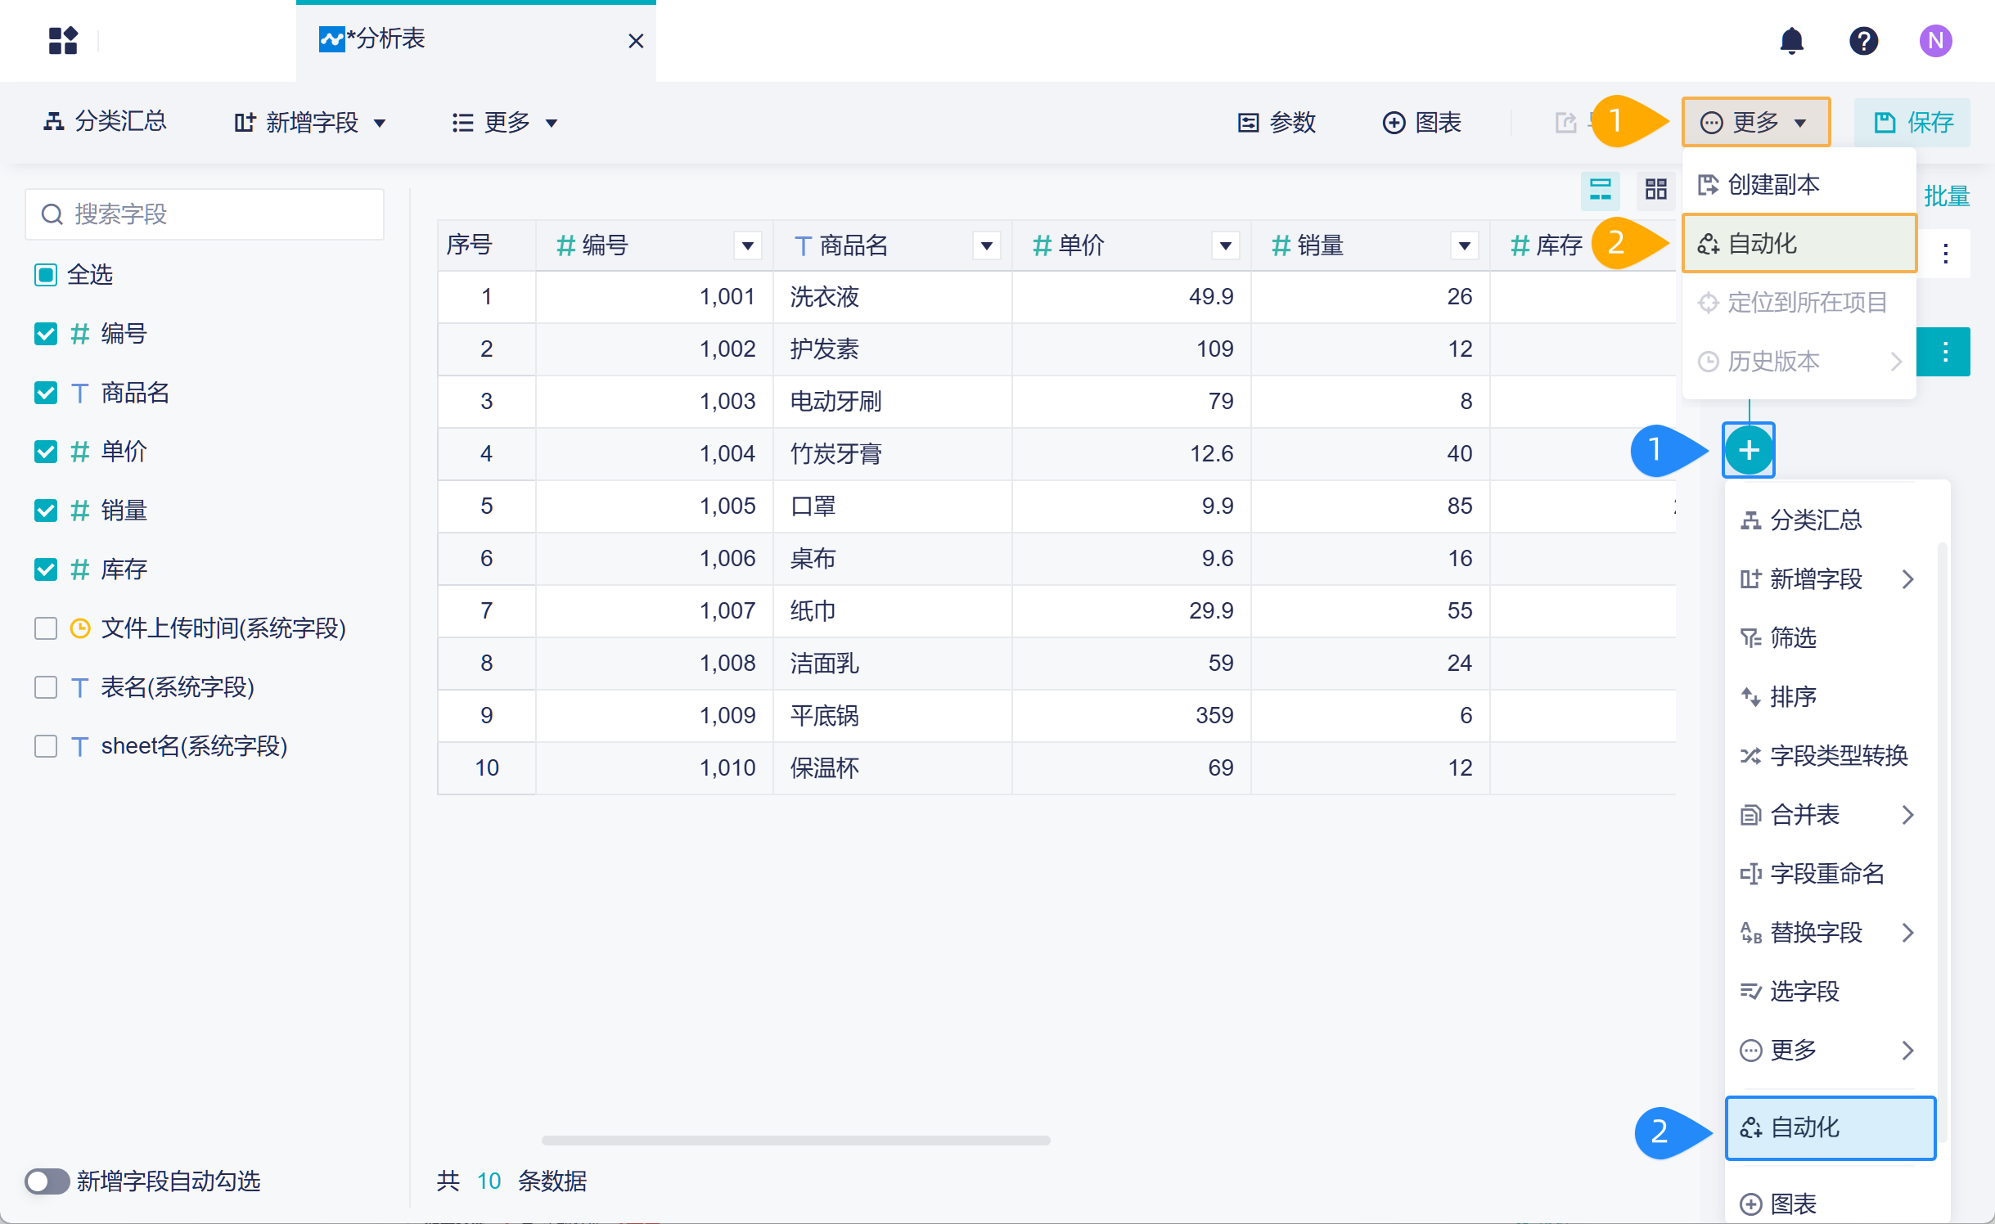
Task: Expand 新增字段 submenu in step menu
Action: click(1830, 578)
